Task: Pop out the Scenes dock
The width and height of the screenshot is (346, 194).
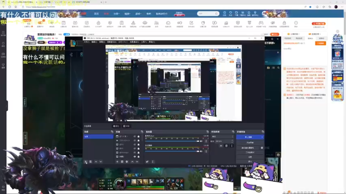Action: [112, 132]
